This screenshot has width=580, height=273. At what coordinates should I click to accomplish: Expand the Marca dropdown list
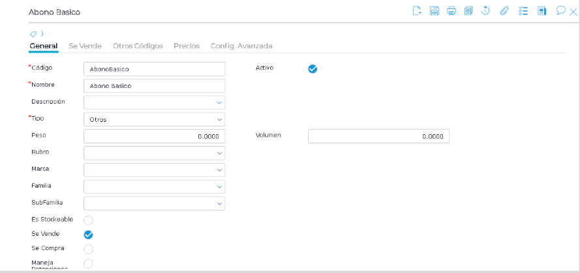154,169
